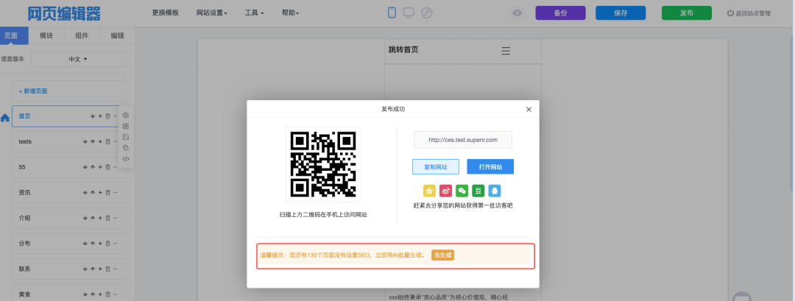Expand the 工具 menu
795x301 pixels.
(x=254, y=13)
